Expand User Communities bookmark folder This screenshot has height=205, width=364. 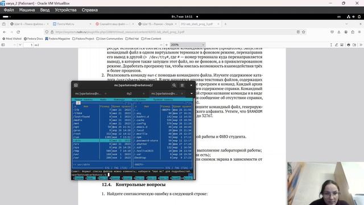(x=110, y=39)
